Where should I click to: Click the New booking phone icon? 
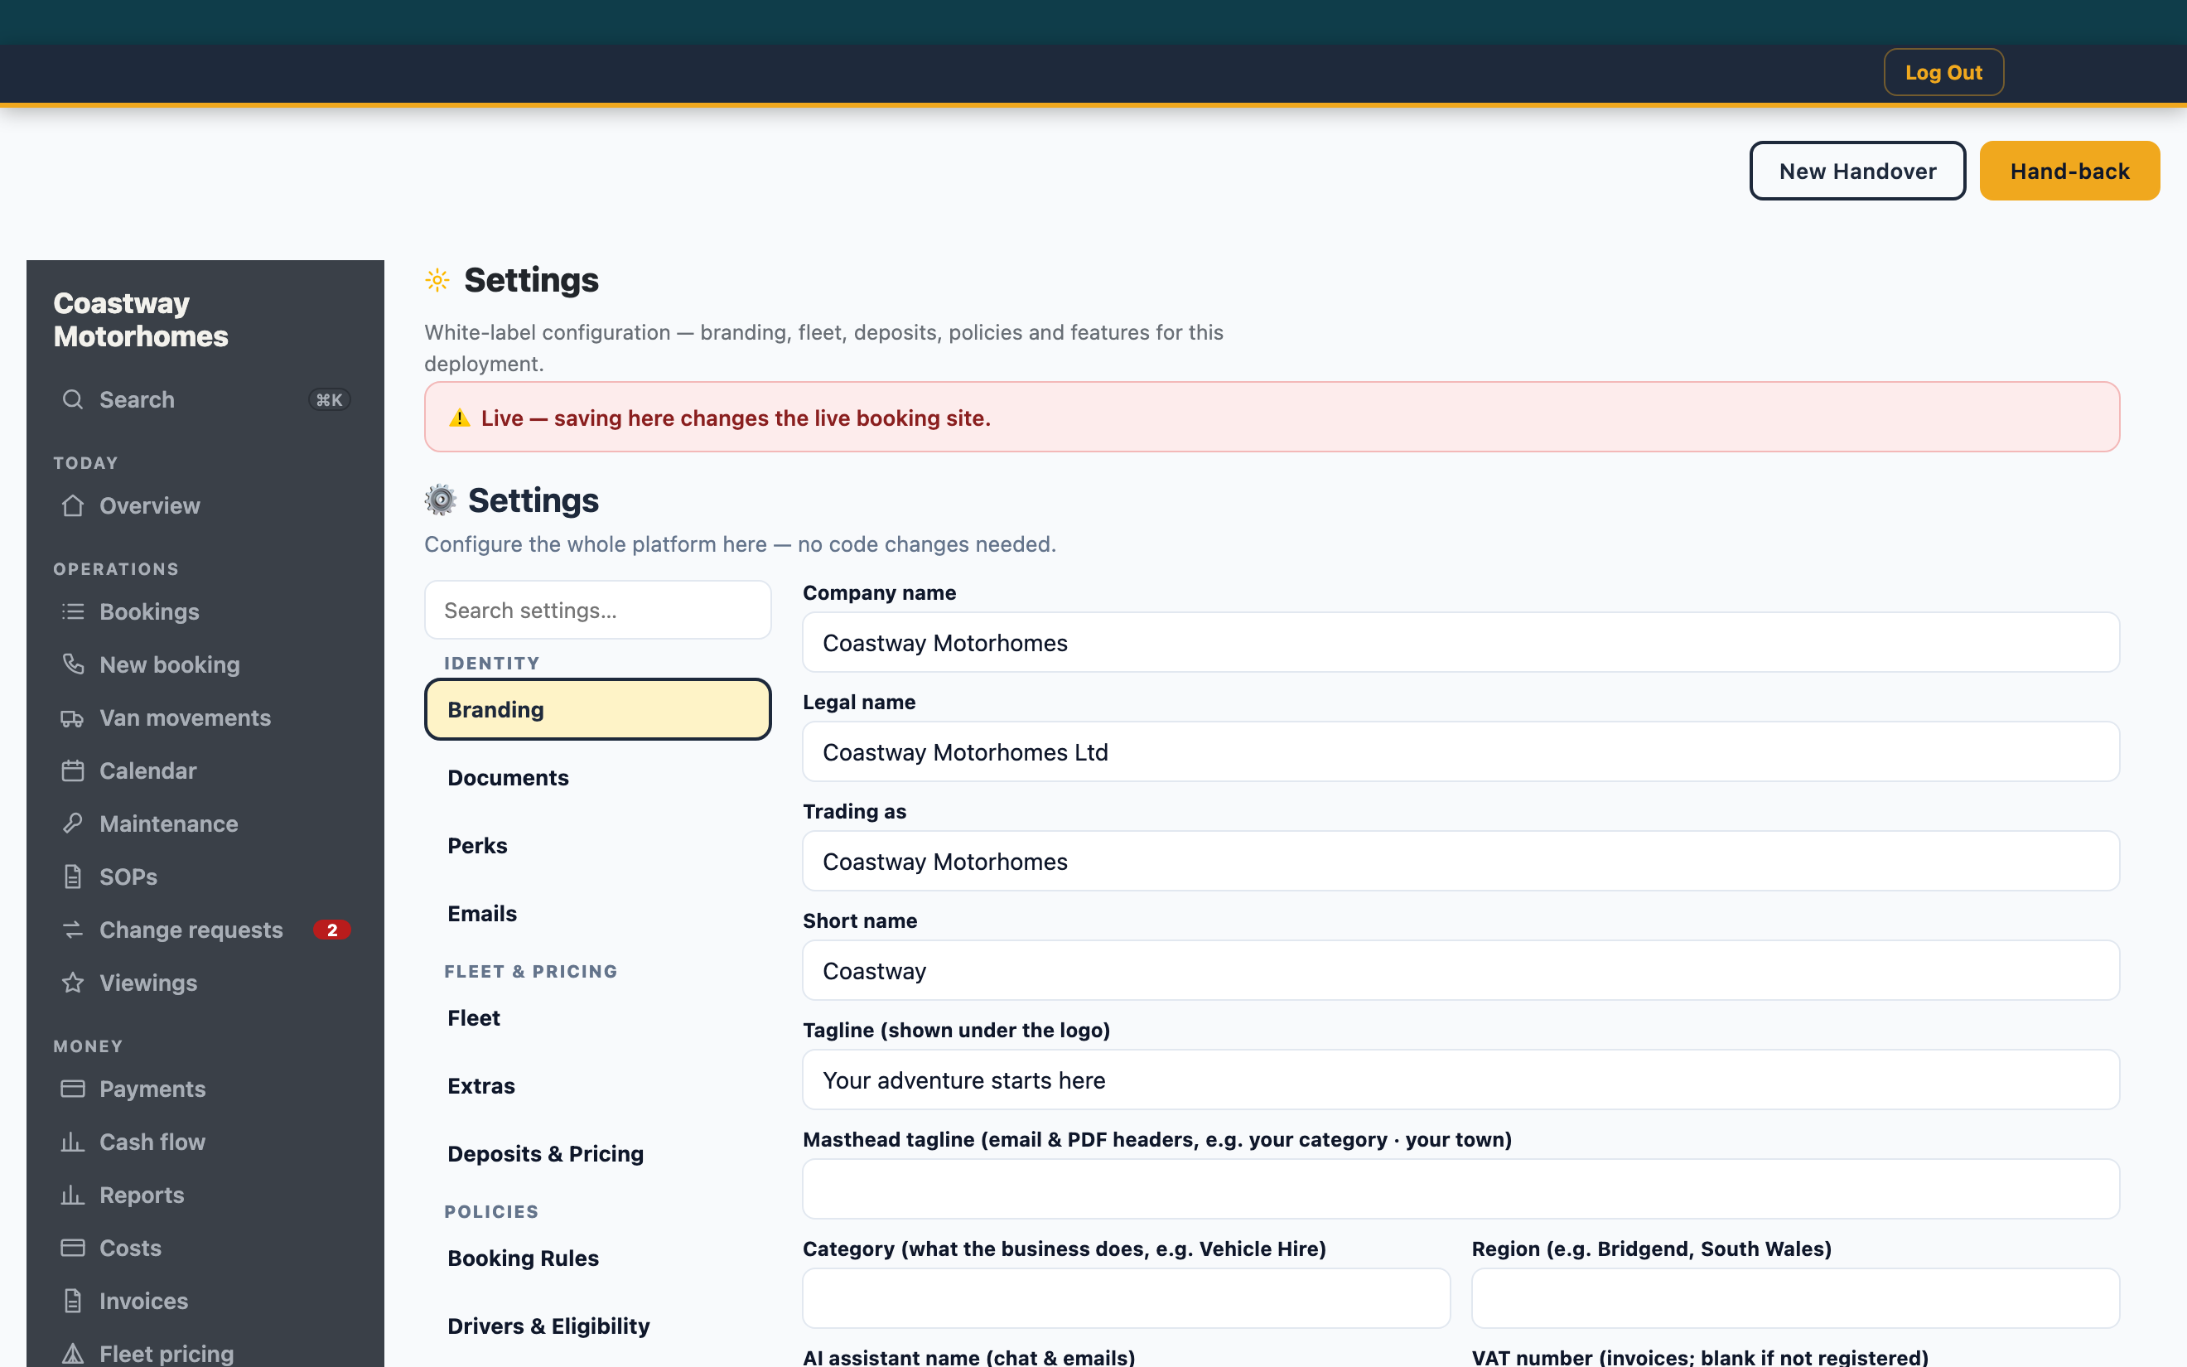[x=73, y=664]
